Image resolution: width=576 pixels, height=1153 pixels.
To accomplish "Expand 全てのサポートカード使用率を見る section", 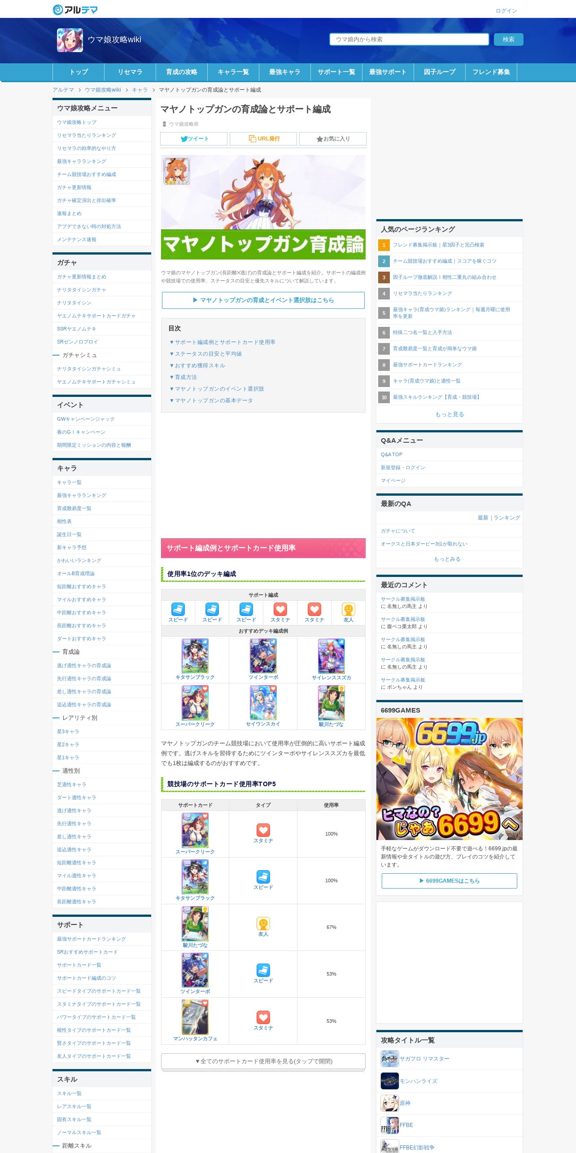I will 263,1061.
